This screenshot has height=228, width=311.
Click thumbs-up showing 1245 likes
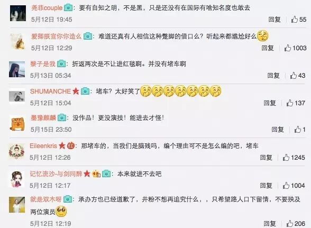[286, 157]
